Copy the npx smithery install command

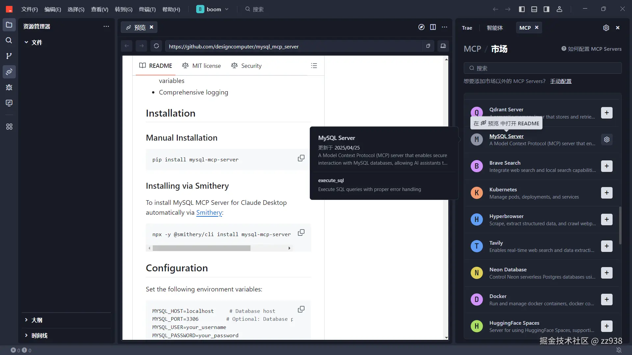tap(301, 233)
